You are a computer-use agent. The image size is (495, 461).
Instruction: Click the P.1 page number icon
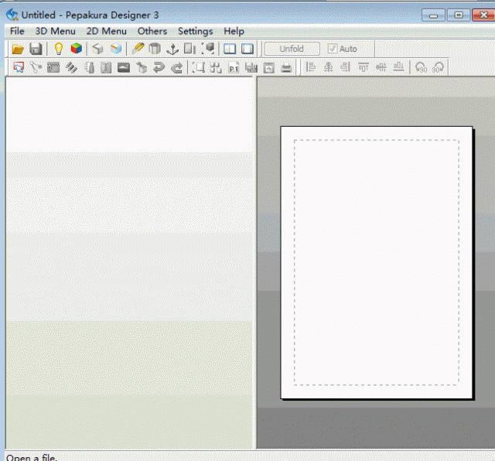pyautogui.click(x=234, y=68)
